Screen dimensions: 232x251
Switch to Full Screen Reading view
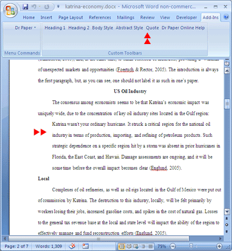click(x=129, y=246)
